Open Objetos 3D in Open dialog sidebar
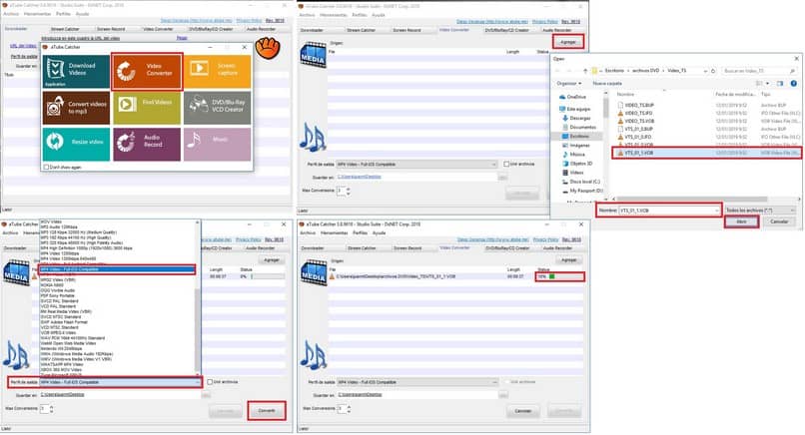The width and height of the screenshot is (805, 435). pos(577,164)
